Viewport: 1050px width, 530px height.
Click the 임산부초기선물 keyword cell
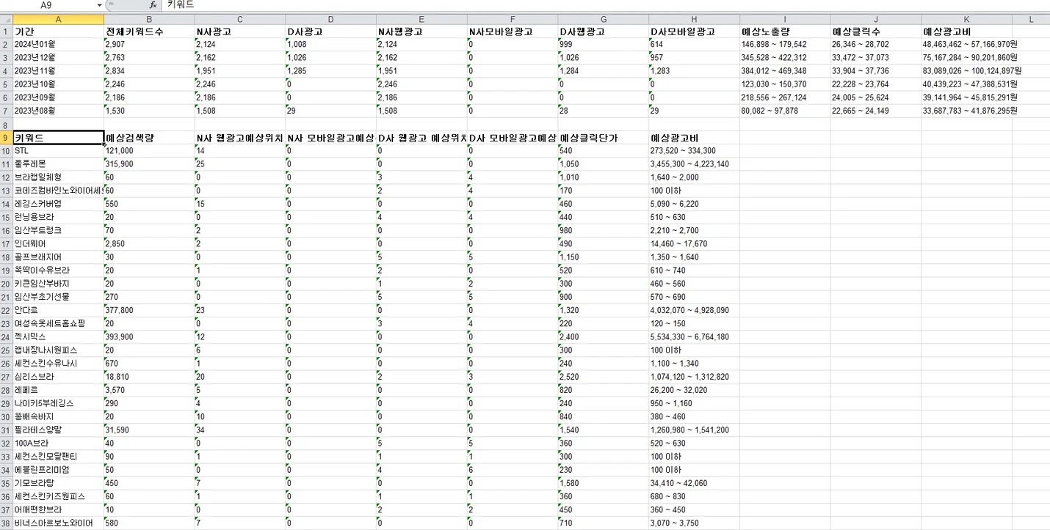pos(58,297)
